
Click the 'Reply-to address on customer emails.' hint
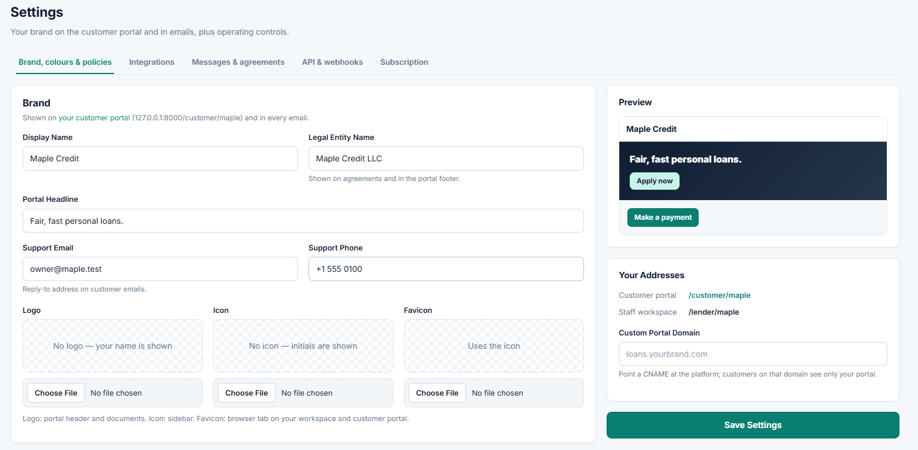(x=85, y=289)
